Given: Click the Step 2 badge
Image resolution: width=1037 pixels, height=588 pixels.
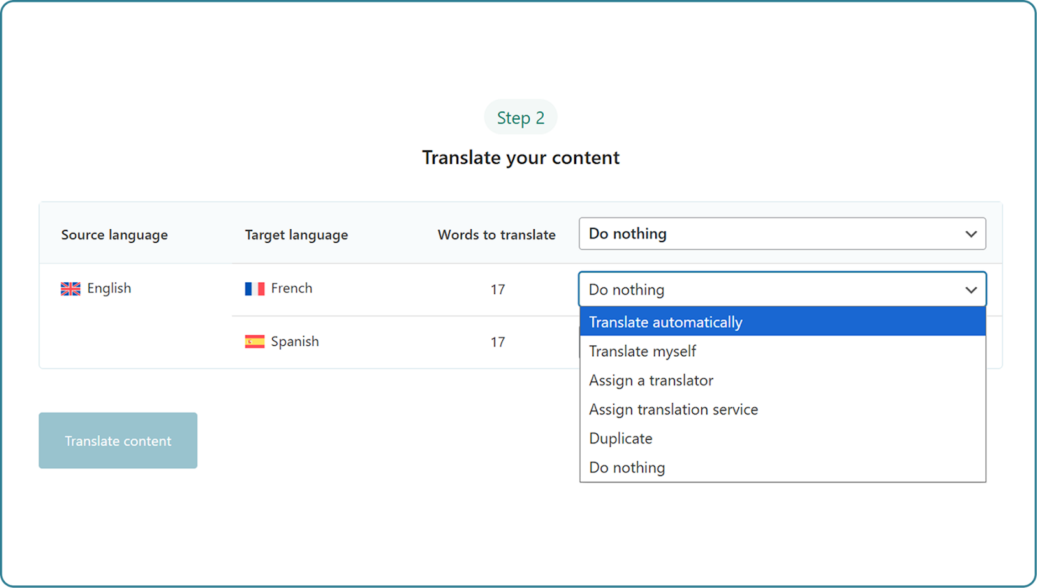Looking at the screenshot, I should 520,117.
